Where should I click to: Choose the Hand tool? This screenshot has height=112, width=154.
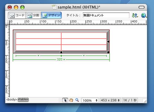(71, 100)
